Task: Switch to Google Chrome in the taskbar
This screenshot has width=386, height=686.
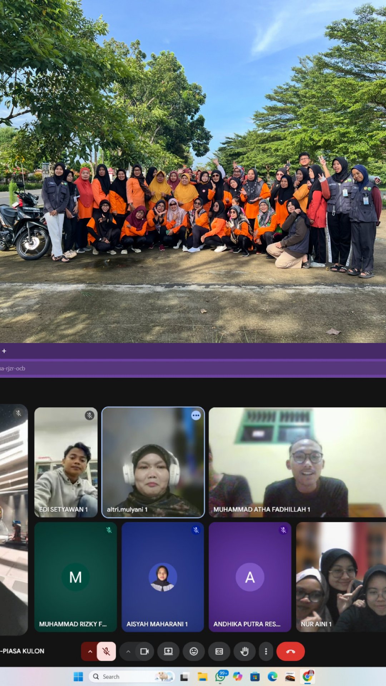Action: pyautogui.click(x=308, y=676)
